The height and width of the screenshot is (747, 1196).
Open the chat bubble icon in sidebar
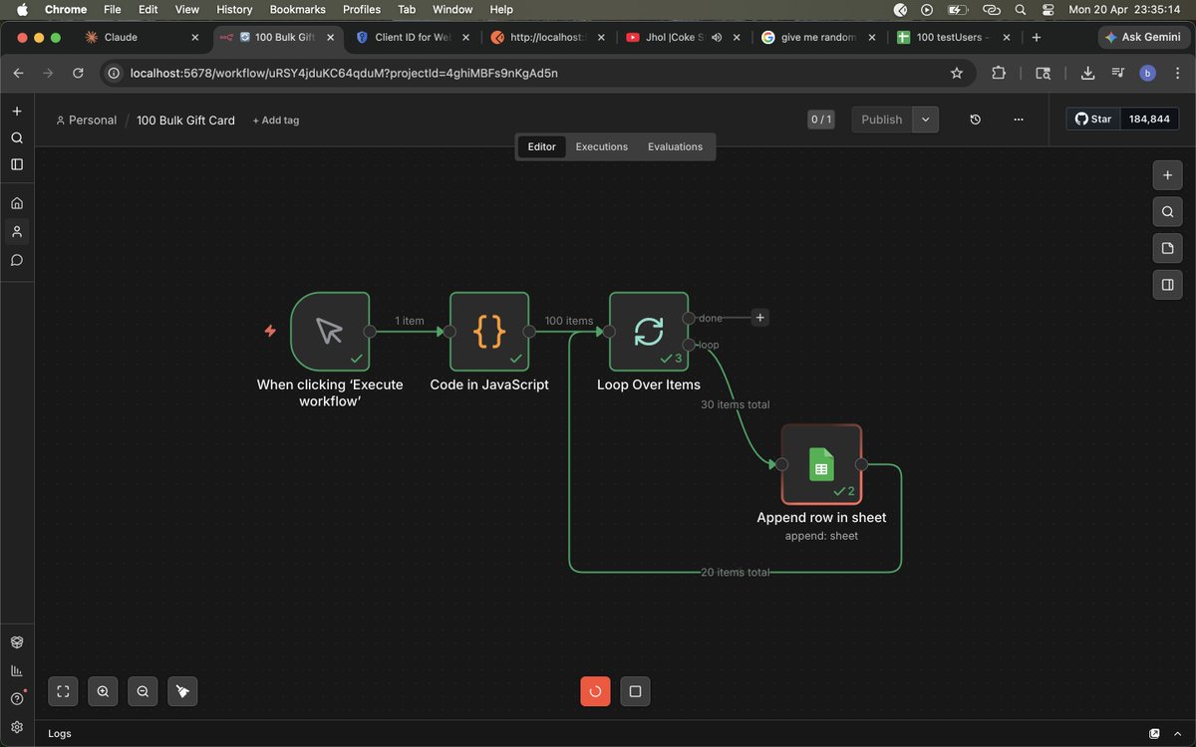[x=17, y=260]
